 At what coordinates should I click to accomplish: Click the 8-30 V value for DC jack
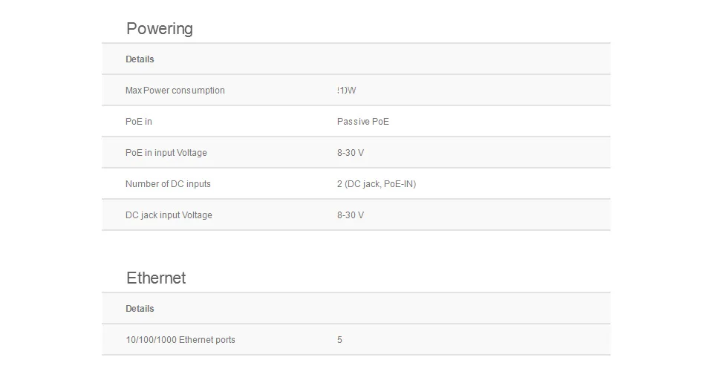[351, 215]
